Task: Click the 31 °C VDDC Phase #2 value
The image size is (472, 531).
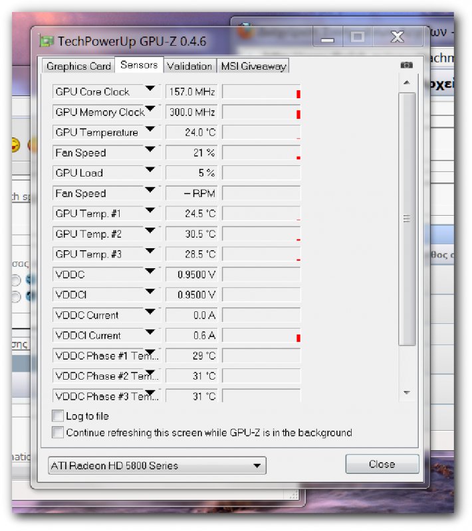Action: point(191,376)
